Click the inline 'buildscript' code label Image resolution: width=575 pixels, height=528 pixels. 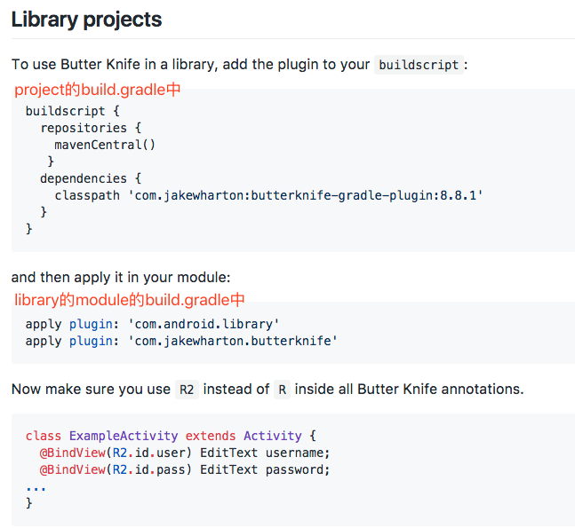(419, 65)
